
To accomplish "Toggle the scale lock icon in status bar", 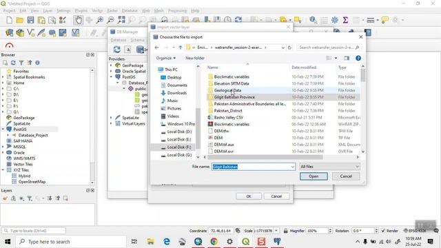I will pos(285,231).
